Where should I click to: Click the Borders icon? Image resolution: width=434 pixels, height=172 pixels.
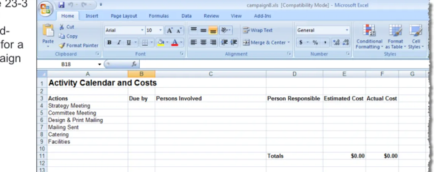(x=144, y=43)
